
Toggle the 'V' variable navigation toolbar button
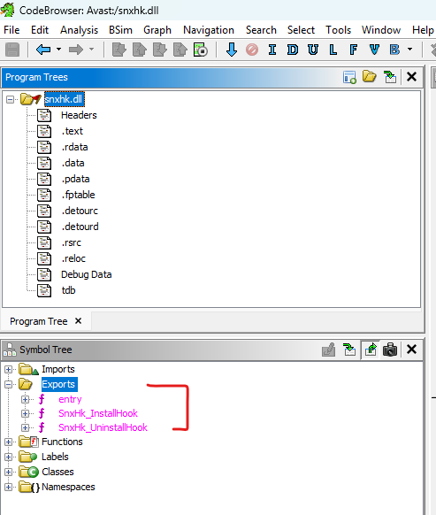coord(374,50)
